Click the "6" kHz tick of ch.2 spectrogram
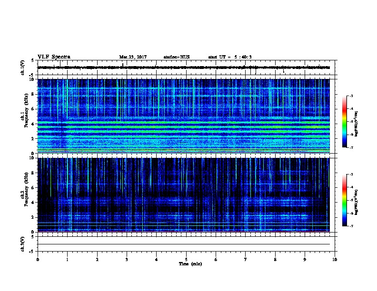 tap(33, 188)
